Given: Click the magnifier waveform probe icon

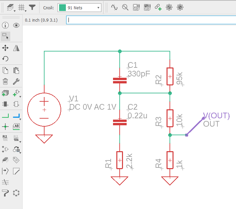Looking at the screenshot, I should [125, 7].
